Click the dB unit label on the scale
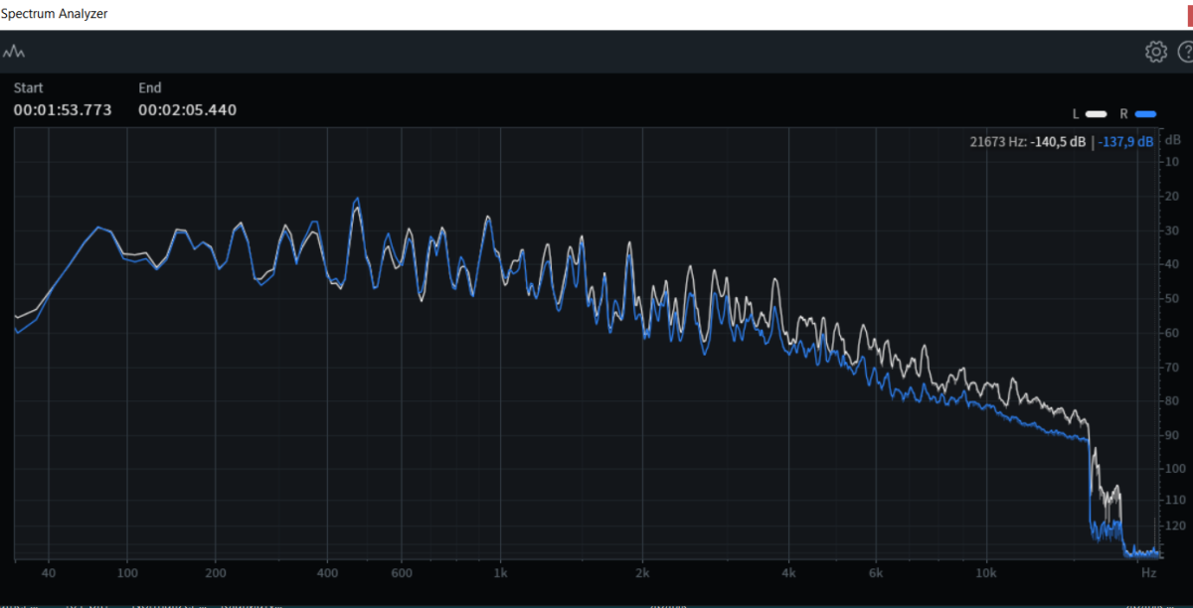 pos(1172,142)
